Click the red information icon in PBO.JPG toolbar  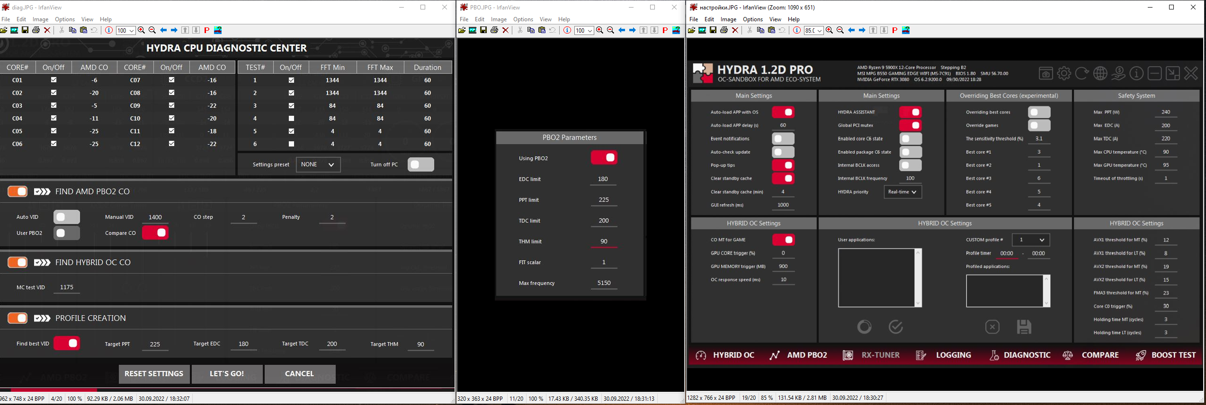(x=567, y=30)
